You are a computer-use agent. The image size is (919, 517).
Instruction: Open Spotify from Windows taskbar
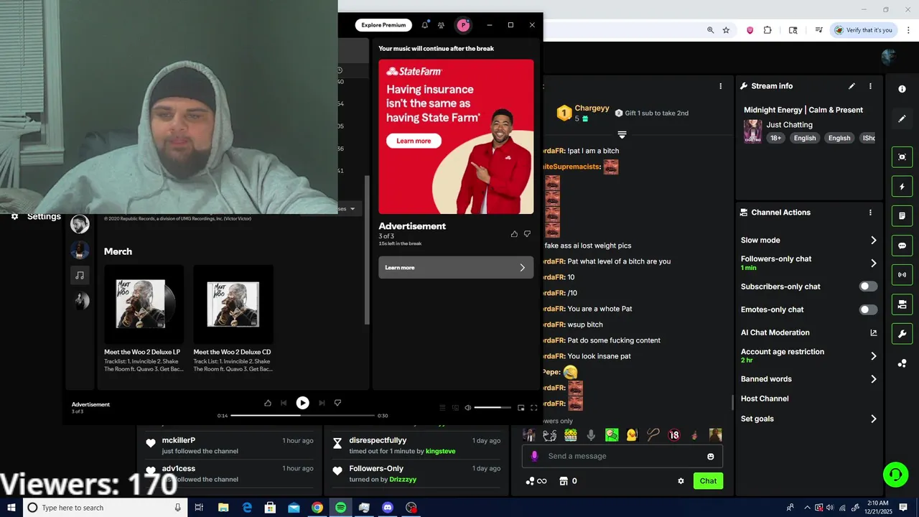click(340, 508)
